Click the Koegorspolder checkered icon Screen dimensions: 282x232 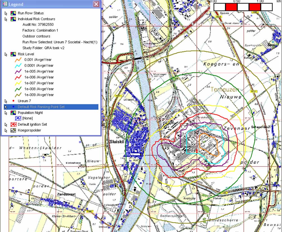tap(13, 130)
